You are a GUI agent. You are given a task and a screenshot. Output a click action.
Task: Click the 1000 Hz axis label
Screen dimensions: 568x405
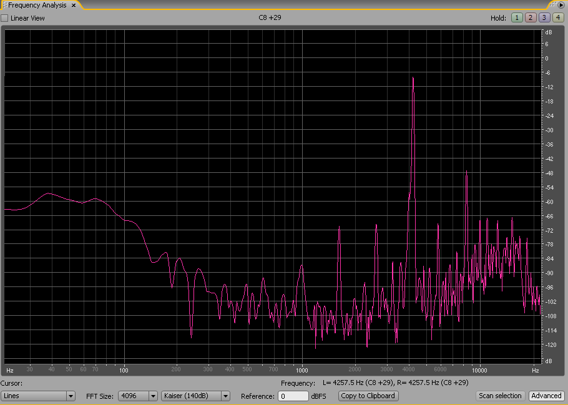301,370
